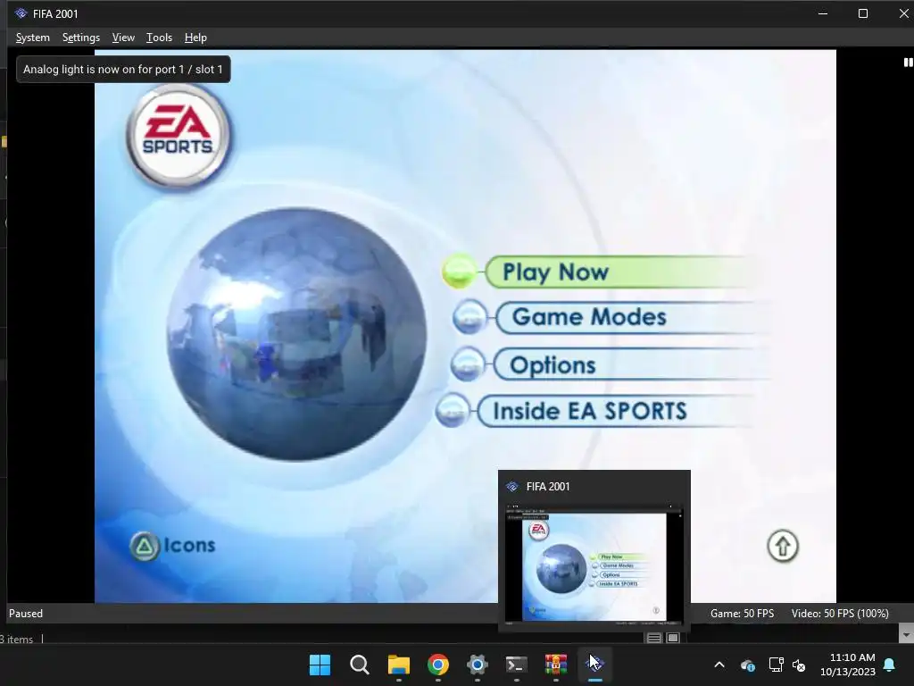
Task: Open WinRAR from the taskbar
Action: [x=555, y=665]
